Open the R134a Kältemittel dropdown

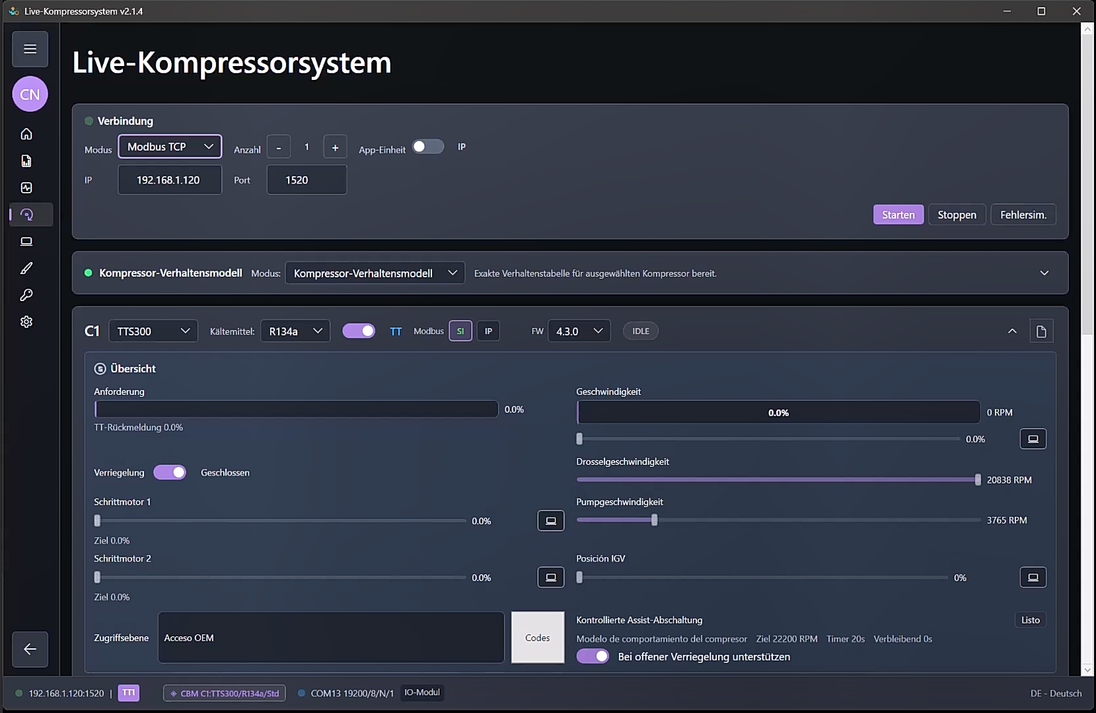(295, 331)
